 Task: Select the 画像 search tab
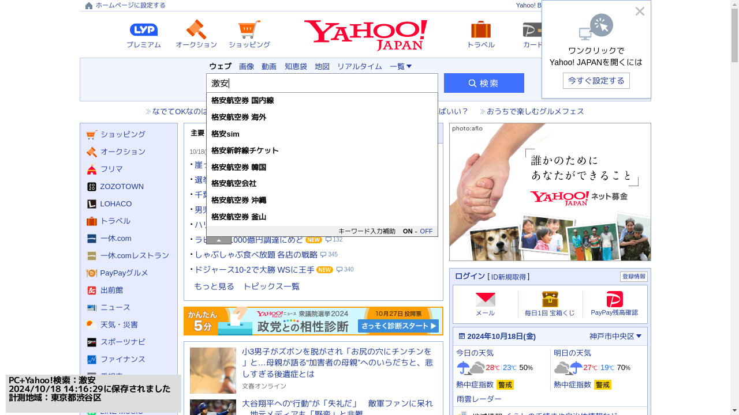click(247, 66)
